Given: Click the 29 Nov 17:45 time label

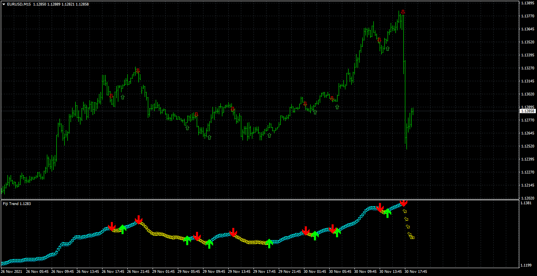Looking at the screenshot, I should coord(265,272).
